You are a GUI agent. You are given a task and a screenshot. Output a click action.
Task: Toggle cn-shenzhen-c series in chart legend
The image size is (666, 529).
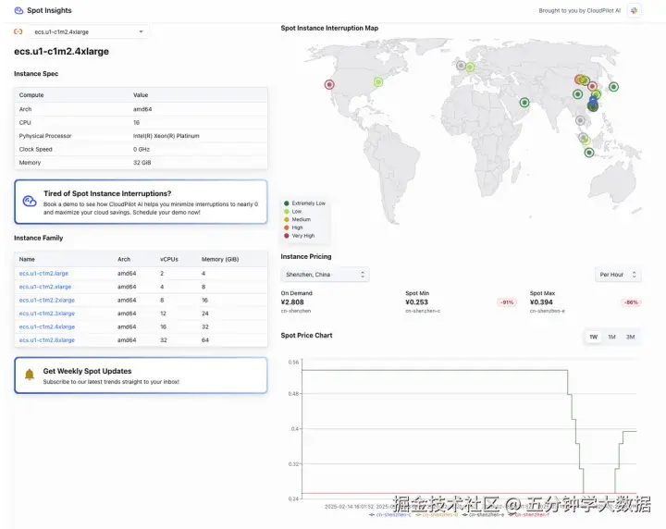click(390, 514)
